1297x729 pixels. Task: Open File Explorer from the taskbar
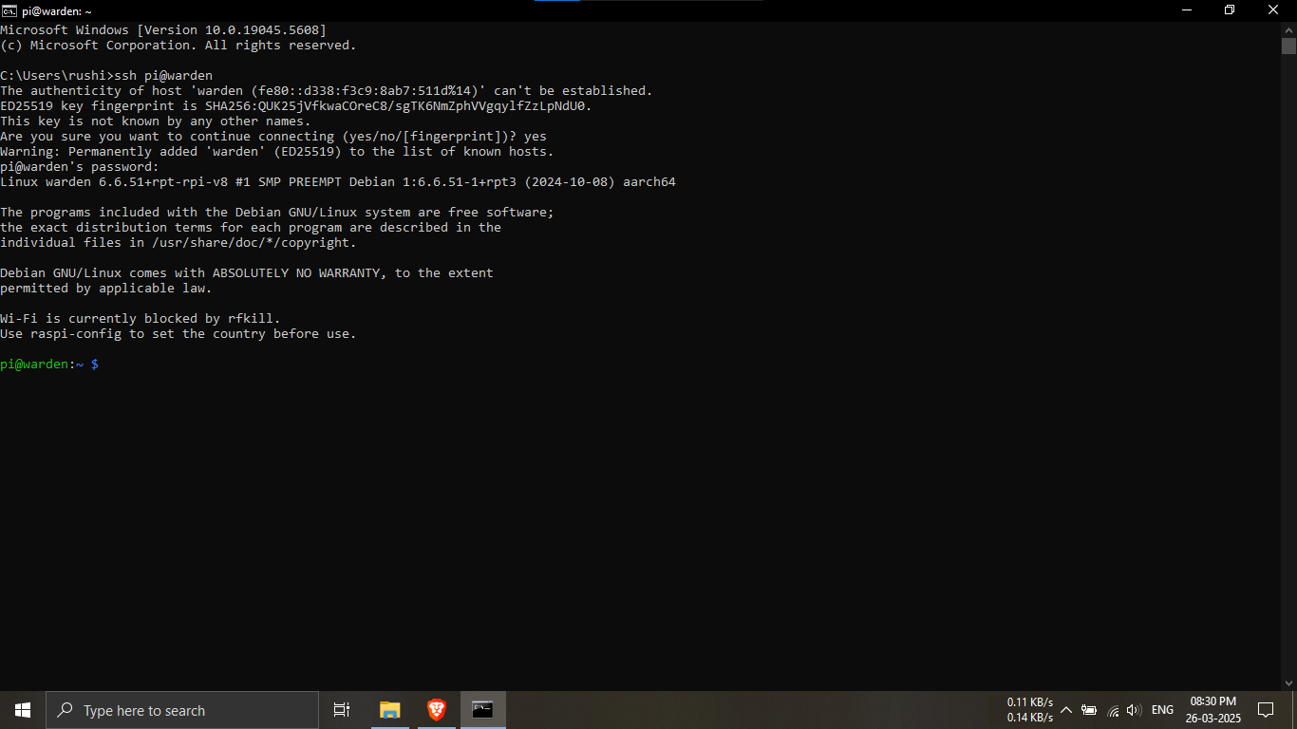click(x=390, y=710)
